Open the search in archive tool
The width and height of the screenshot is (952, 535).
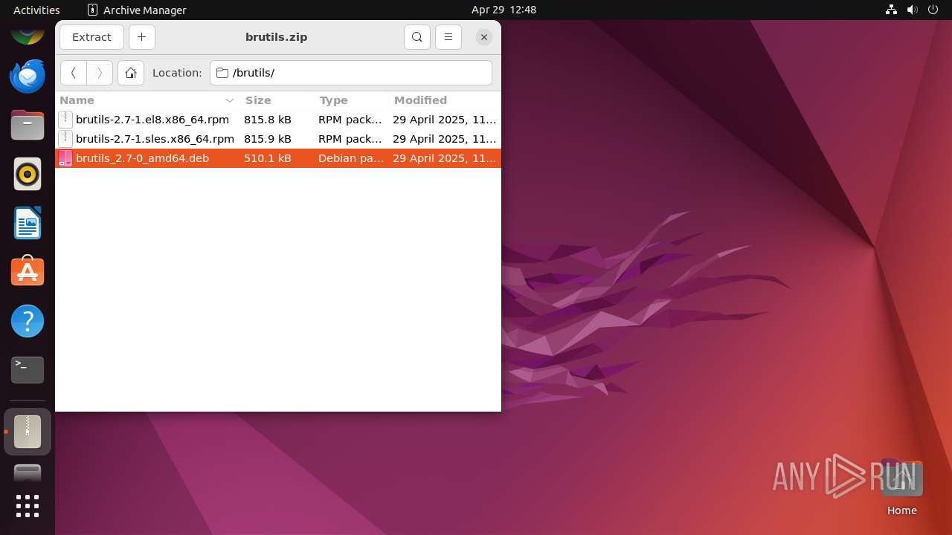[417, 37]
